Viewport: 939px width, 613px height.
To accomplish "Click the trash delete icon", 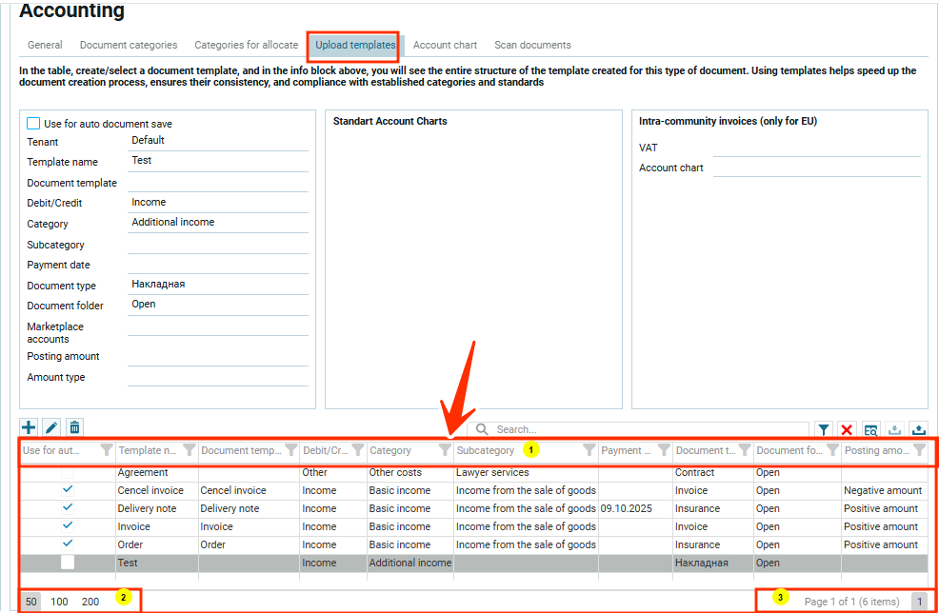I will click(74, 428).
